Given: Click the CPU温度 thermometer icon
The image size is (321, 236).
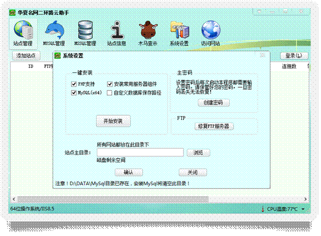Looking at the screenshot, I should (x=263, y=209).
